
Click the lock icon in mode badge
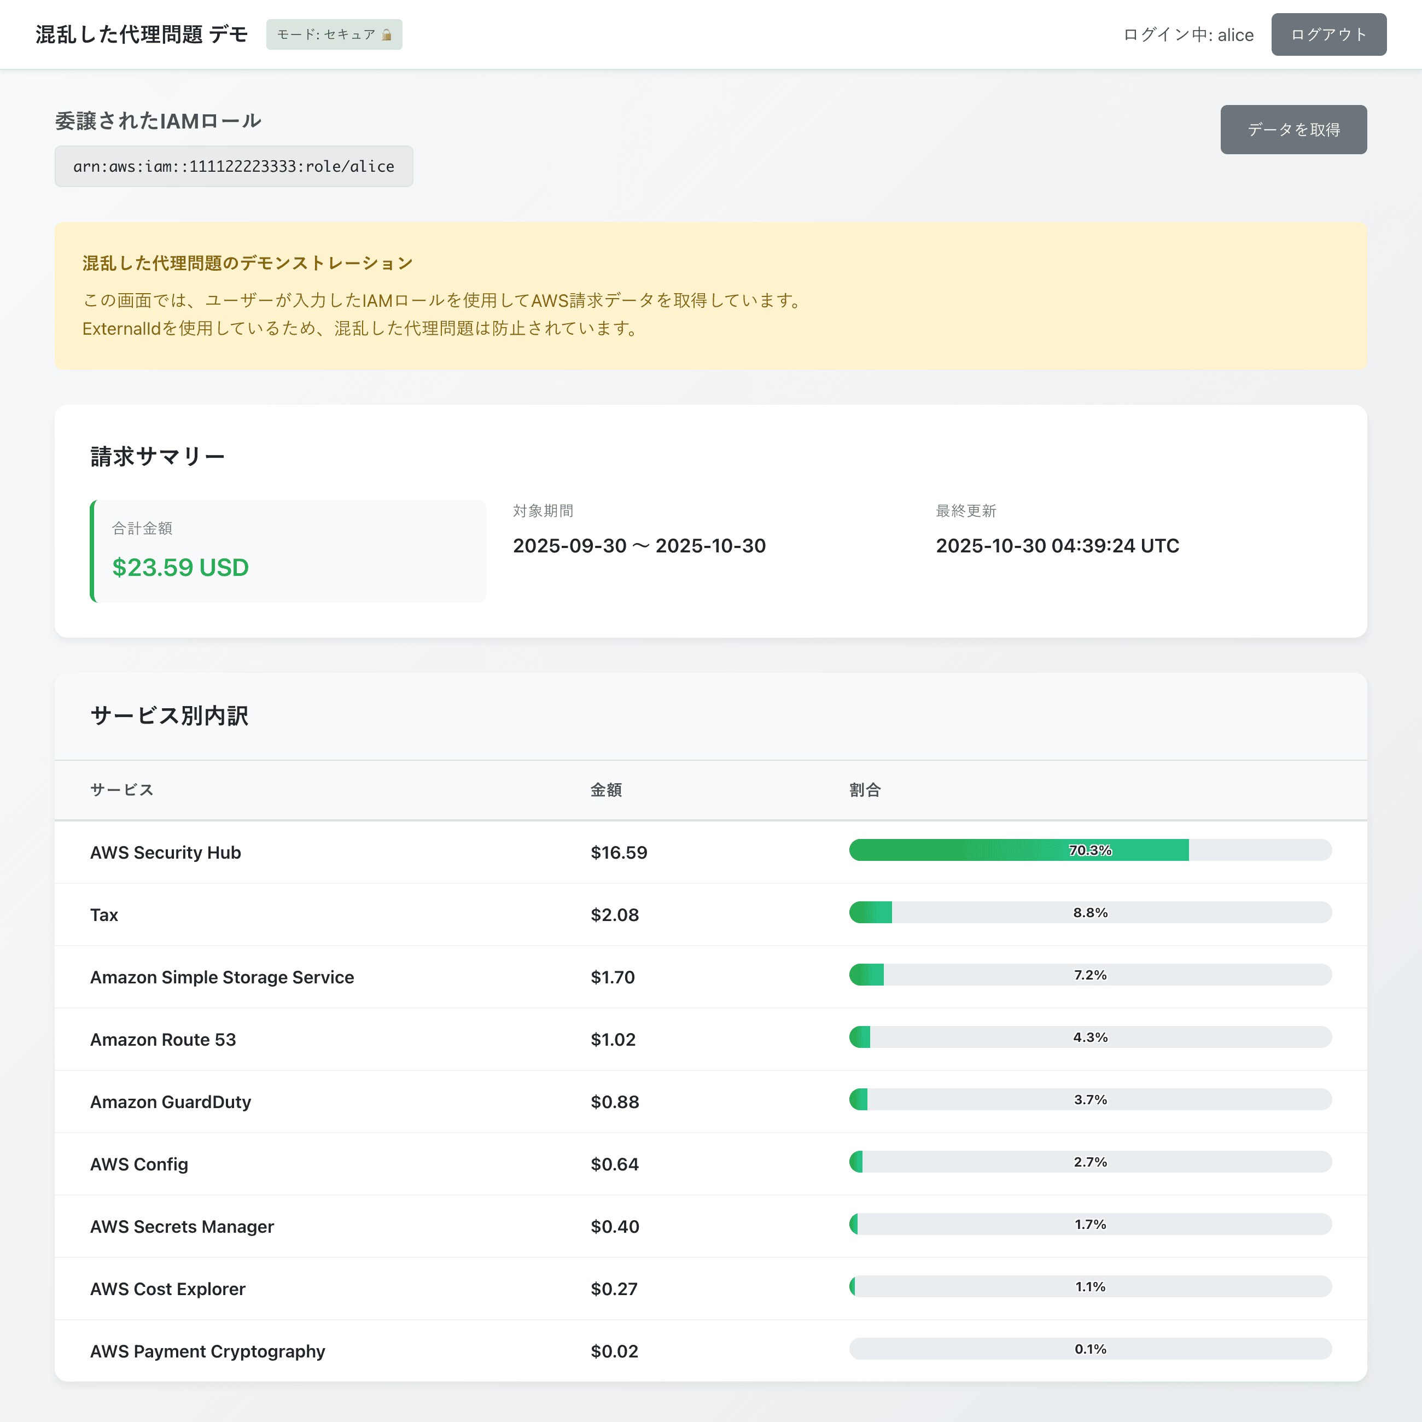(x=387, y=34)
